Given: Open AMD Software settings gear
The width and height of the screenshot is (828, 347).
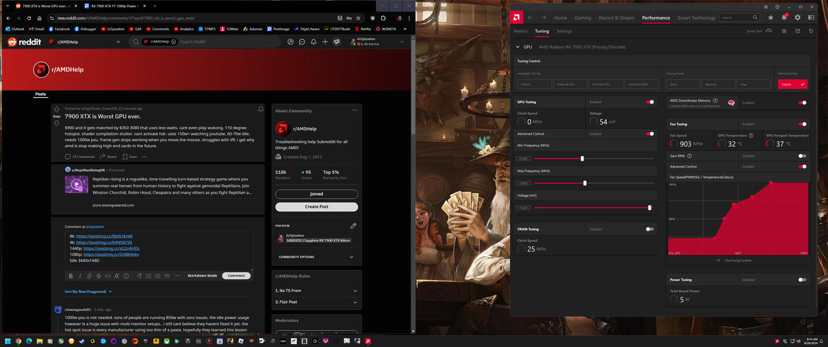Looking at the screenshot, I should [x=797, y=17].
